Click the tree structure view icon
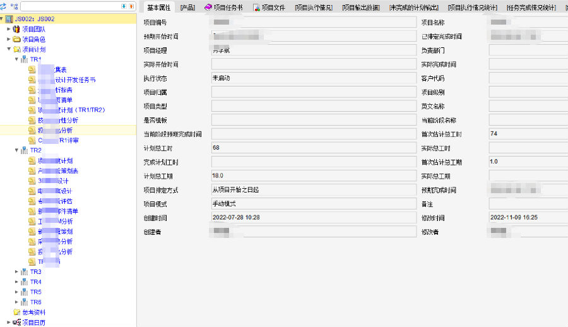 (14, 6)
